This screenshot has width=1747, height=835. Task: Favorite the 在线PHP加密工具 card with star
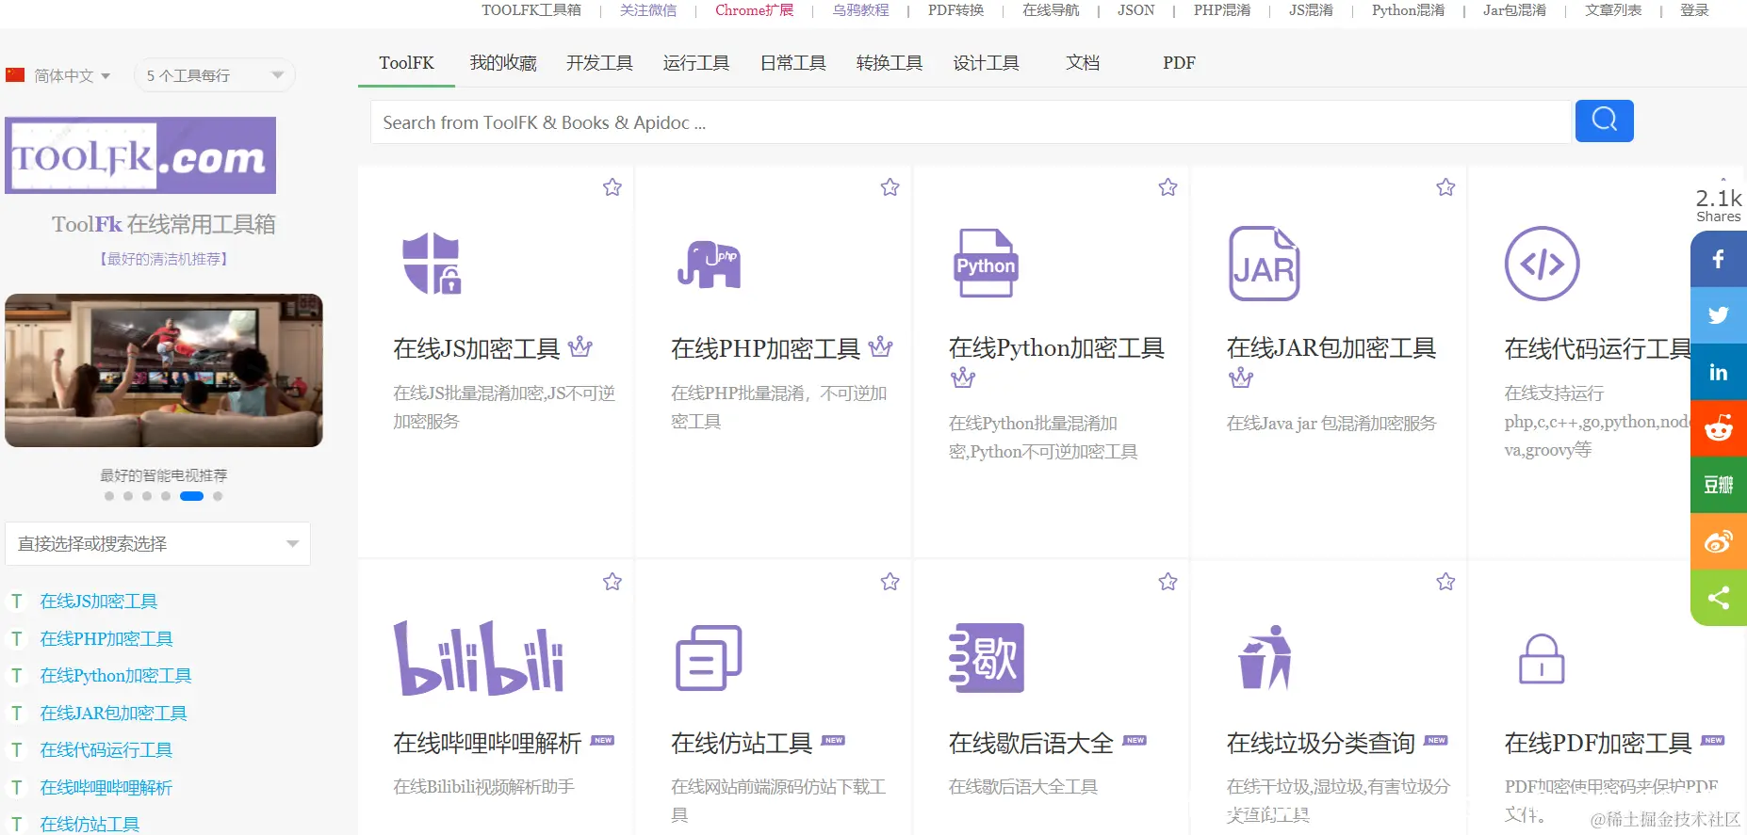click(890, 187)
